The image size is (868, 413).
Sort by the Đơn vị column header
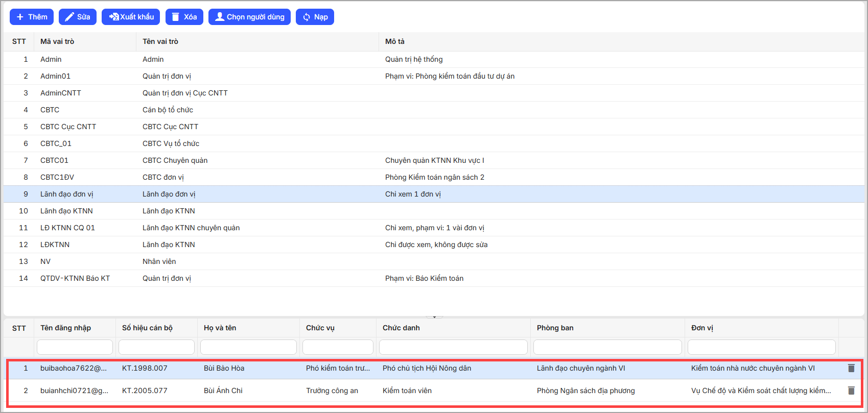702,328
